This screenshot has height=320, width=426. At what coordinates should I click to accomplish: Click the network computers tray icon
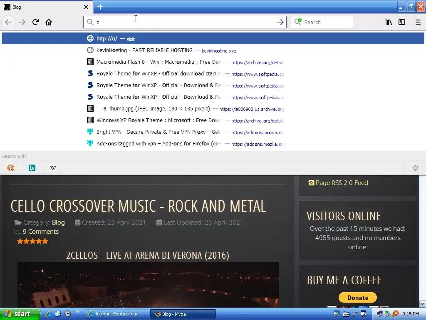tap(380, 314)
